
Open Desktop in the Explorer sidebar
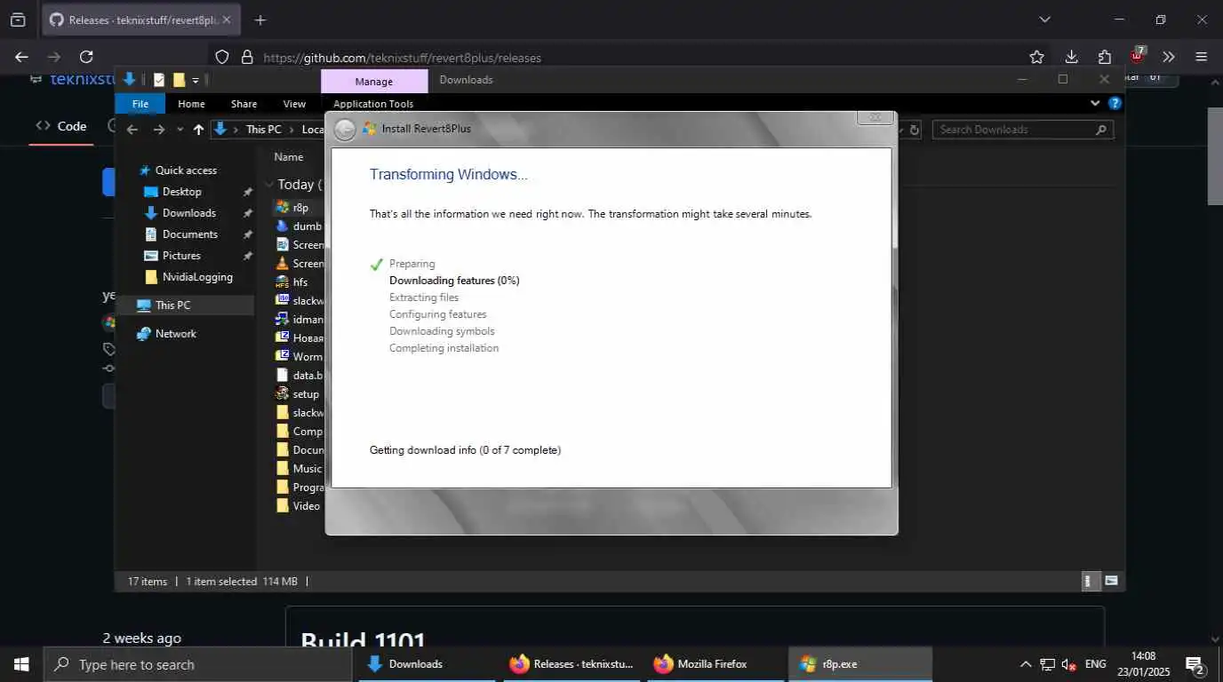(181, 192)
